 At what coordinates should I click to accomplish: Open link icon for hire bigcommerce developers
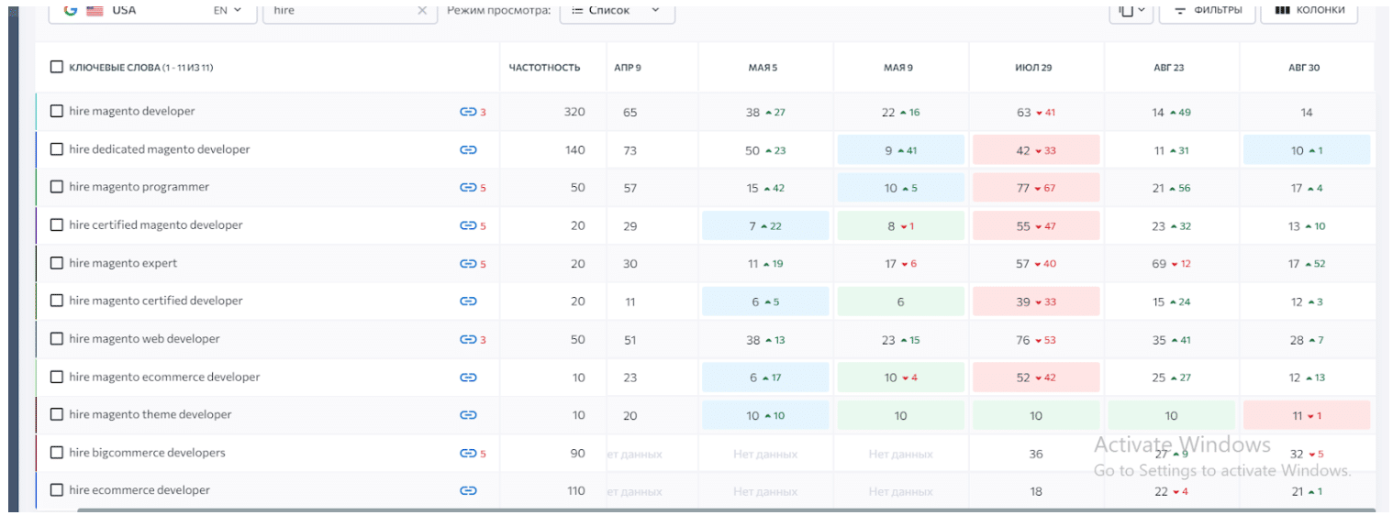pyautogui.click(x=468, y=453)
